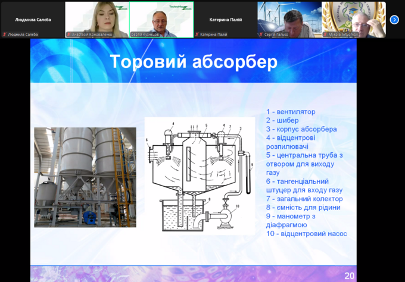
Task: Click muted mic icon for Катерина Палій
Action: [x=197, y=35]
